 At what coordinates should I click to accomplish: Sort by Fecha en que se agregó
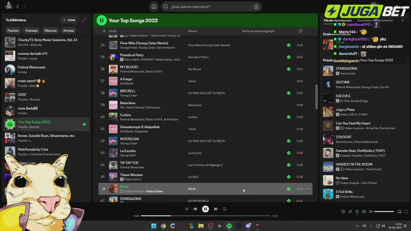coord(258,31)
